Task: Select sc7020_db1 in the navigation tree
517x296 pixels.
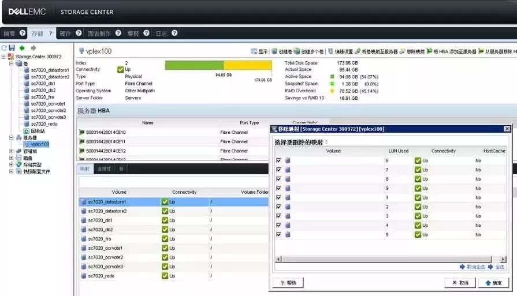Action: (x=43, y=84)
